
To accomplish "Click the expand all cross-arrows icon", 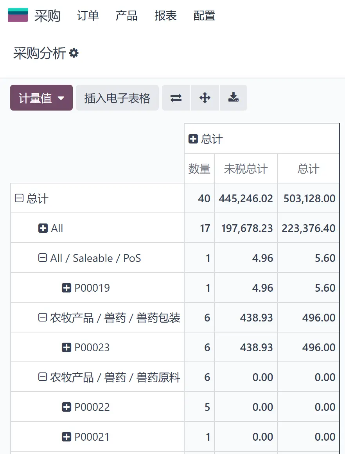I will 205,98.
